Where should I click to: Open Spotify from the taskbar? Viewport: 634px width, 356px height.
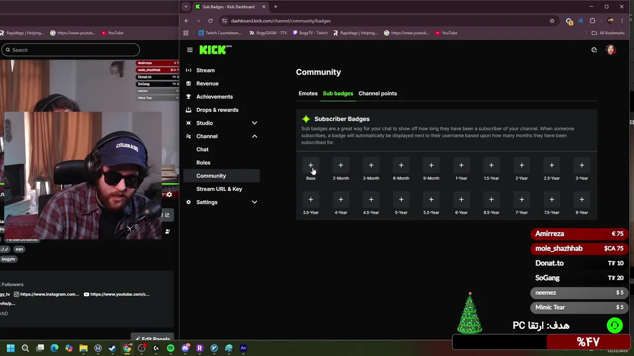point(170,348)
